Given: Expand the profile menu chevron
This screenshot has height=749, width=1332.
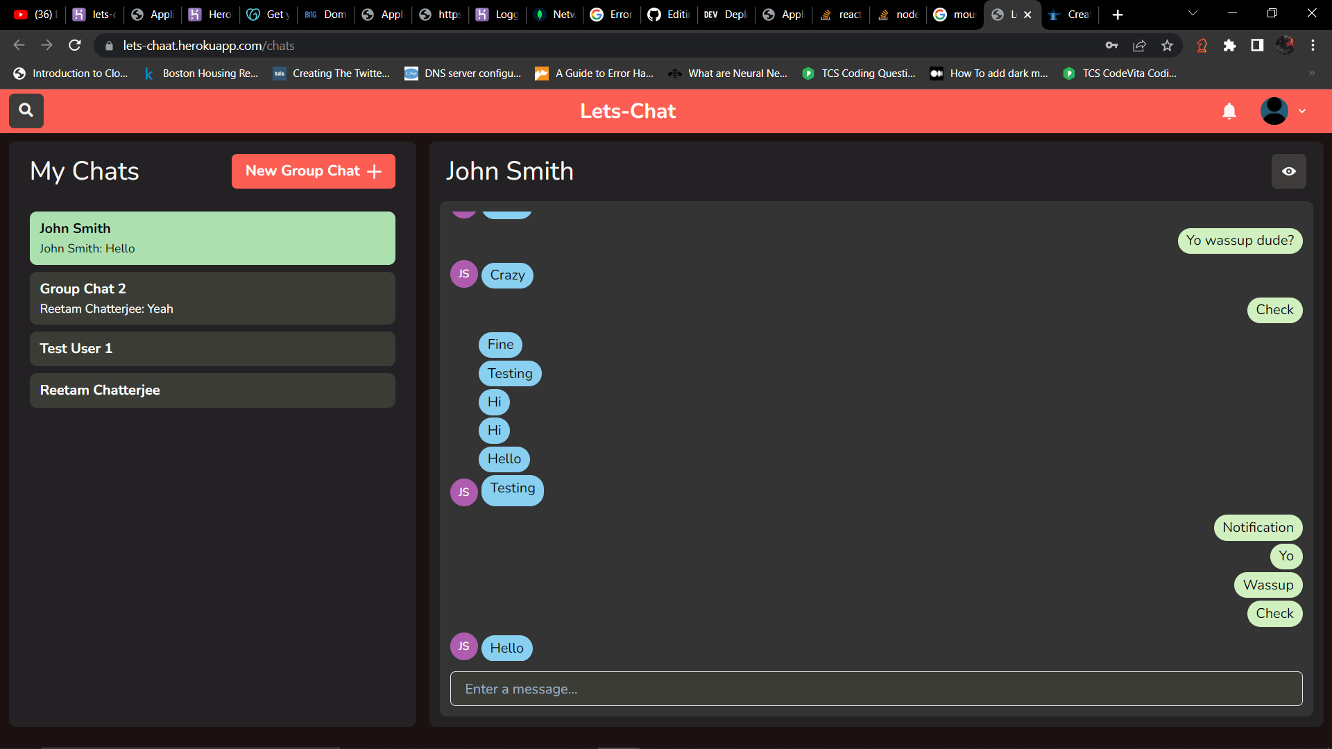Looking at the screenshot, I should (x=1302, y=111).
